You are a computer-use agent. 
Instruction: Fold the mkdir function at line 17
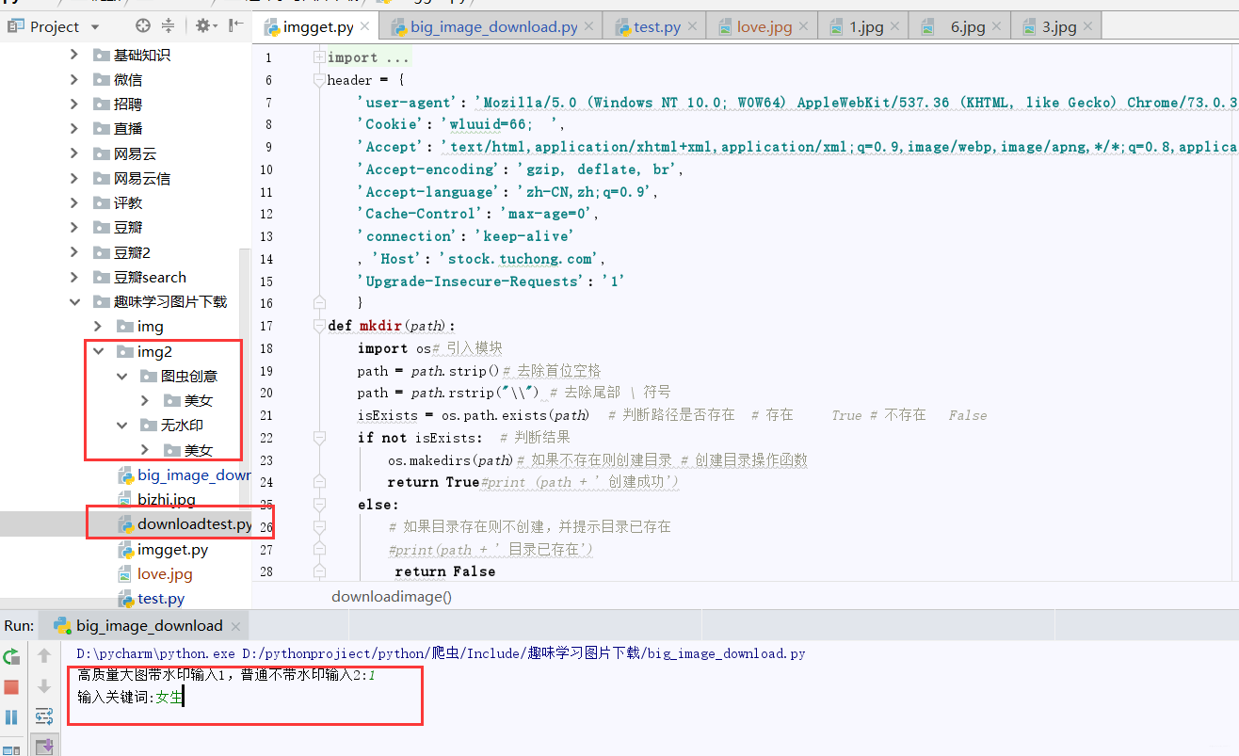[319, 326]
